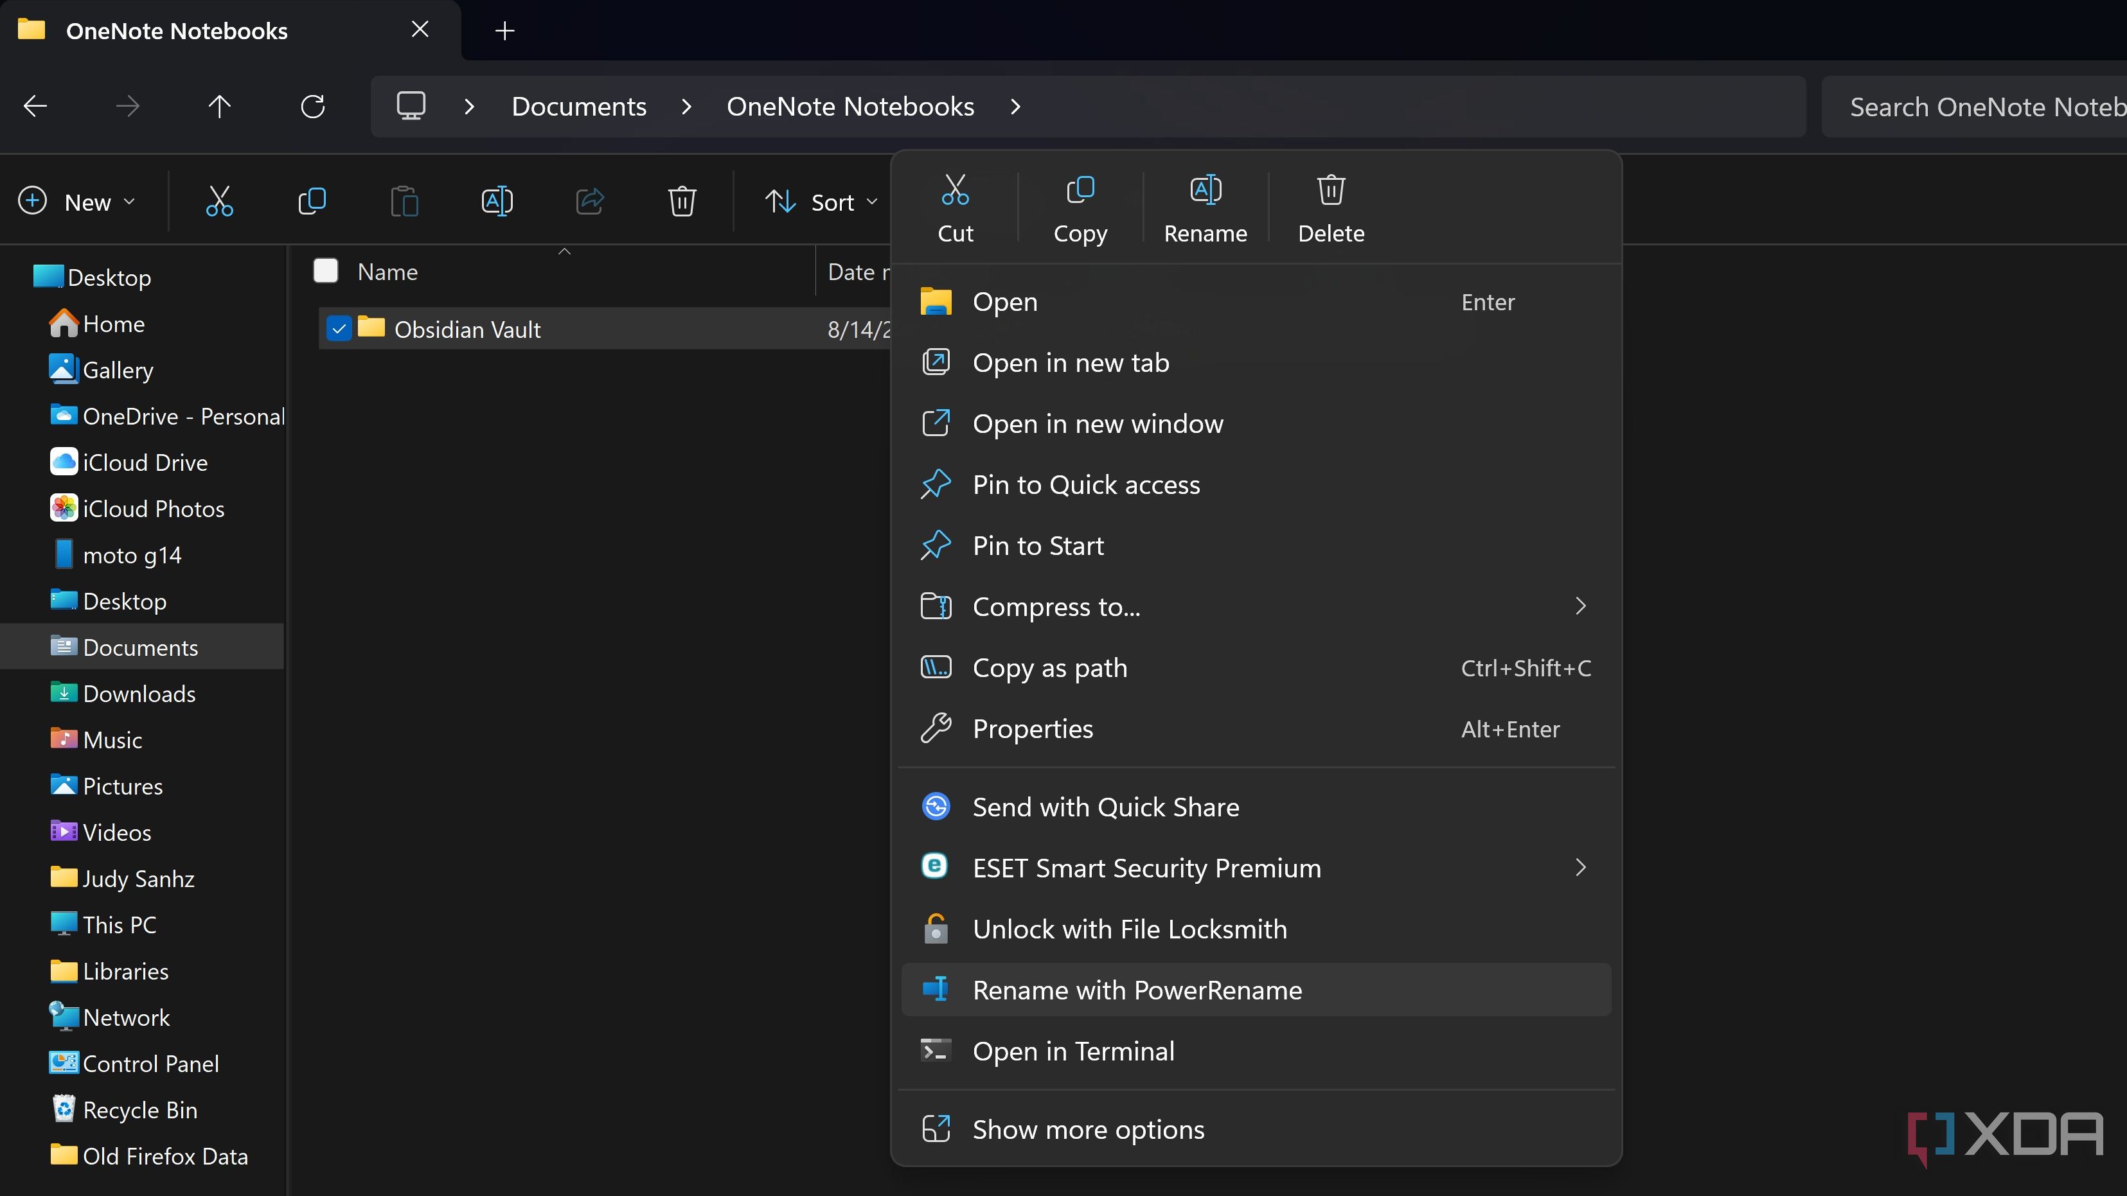The image size is (2127, 1196).
Task: Choose Open in the context menu
Action: click(1256, 301)
